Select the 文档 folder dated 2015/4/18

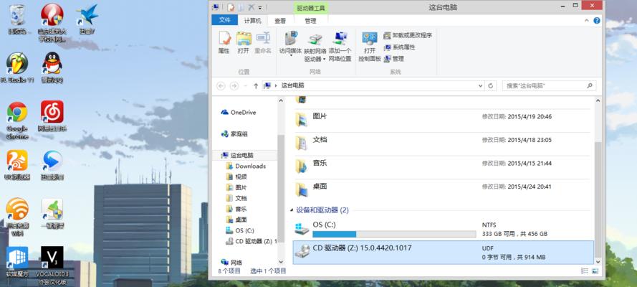point(442,143)
